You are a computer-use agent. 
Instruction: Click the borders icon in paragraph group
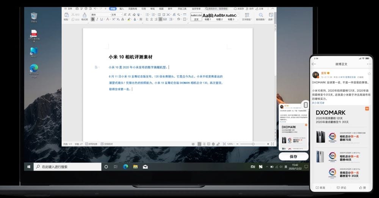185,19
